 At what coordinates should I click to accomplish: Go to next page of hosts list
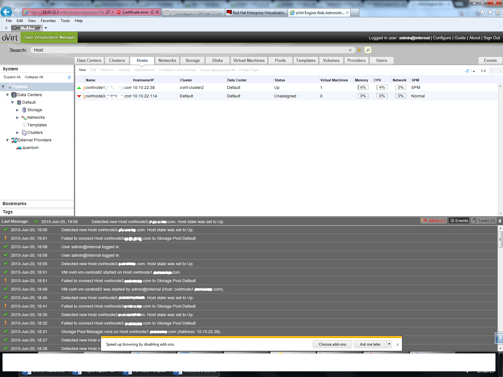499,71
